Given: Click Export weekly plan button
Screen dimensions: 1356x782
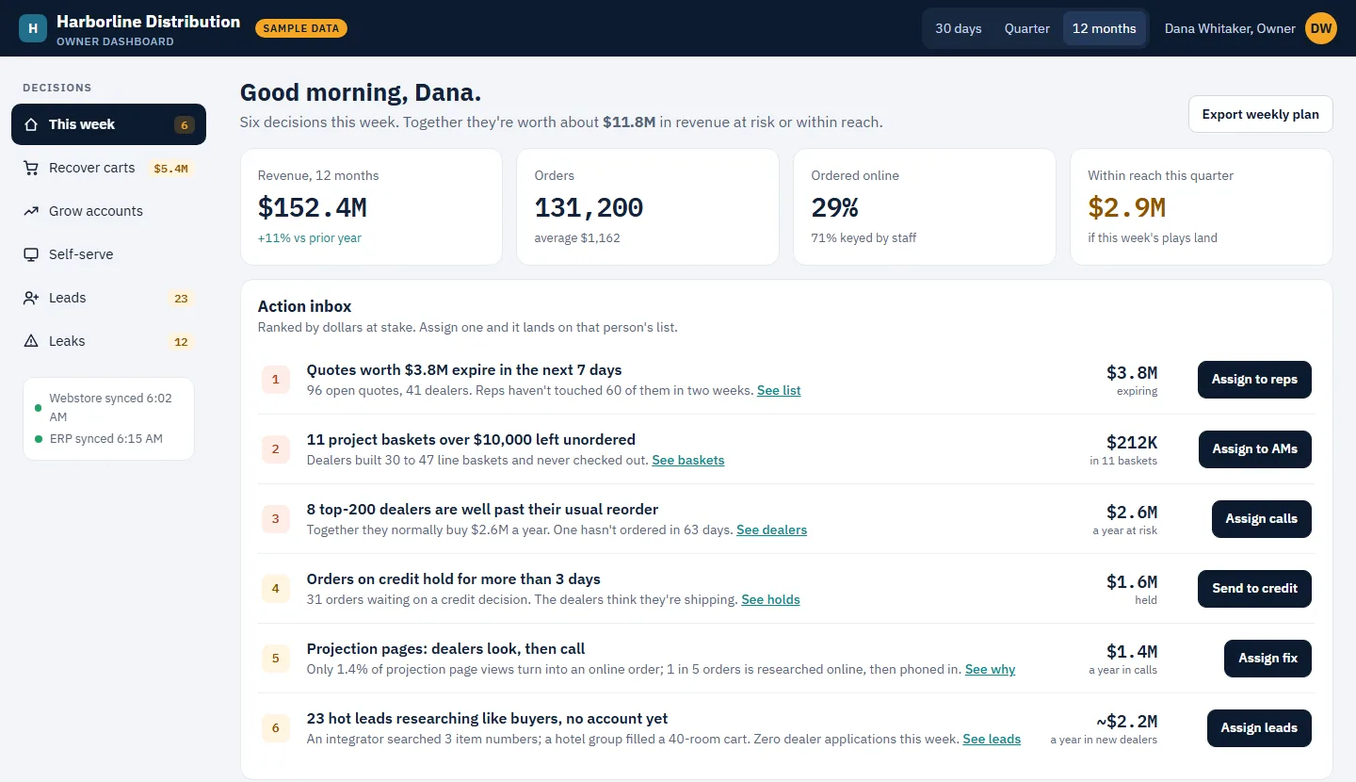Looking at the screenshot, I should [x=1261, y=114].
